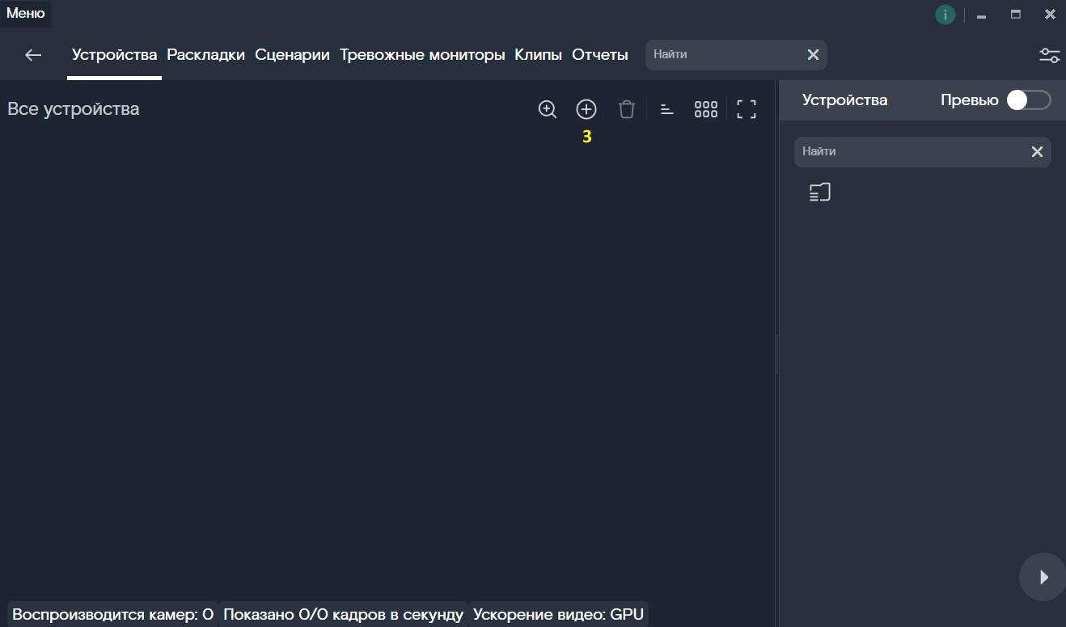The height and width of the screenshot is (627, 1066).
Task: Click the Устройства panel title
Action: pos(844,100)
